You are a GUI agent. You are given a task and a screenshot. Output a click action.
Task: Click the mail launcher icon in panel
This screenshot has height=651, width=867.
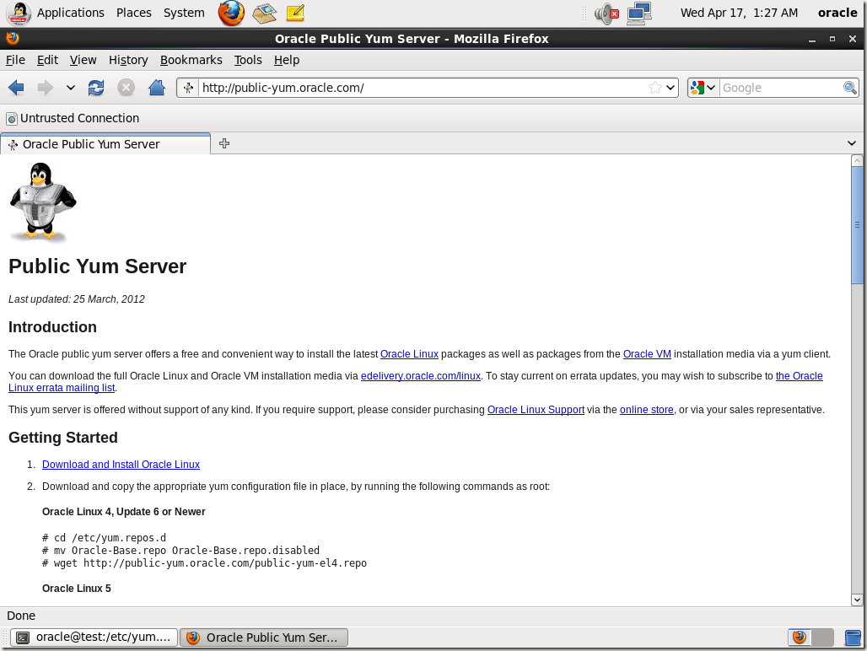(x=264, y=13)
